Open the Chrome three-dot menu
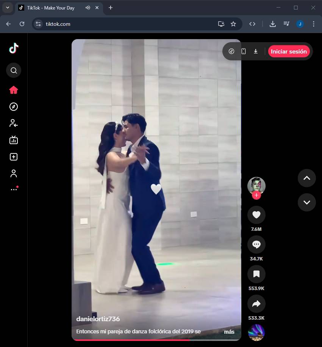 click(x=313, y=24)
